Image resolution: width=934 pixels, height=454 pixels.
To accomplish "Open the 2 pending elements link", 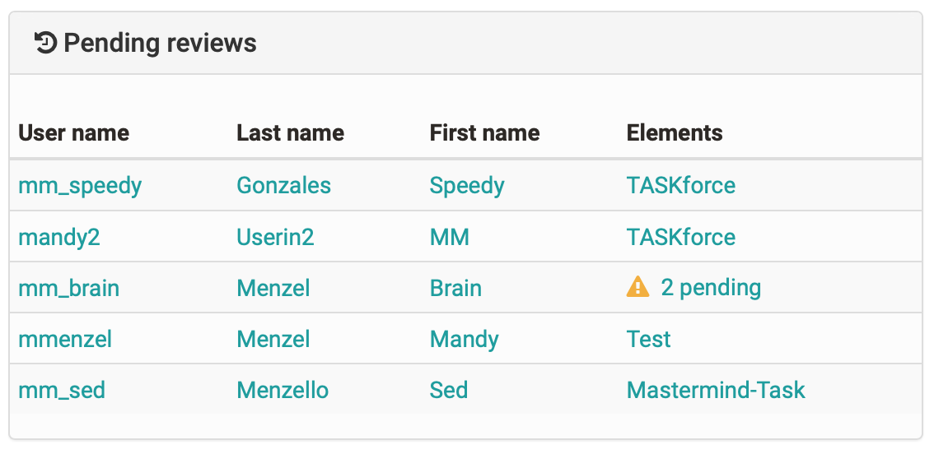I will (x=711, y=288).
